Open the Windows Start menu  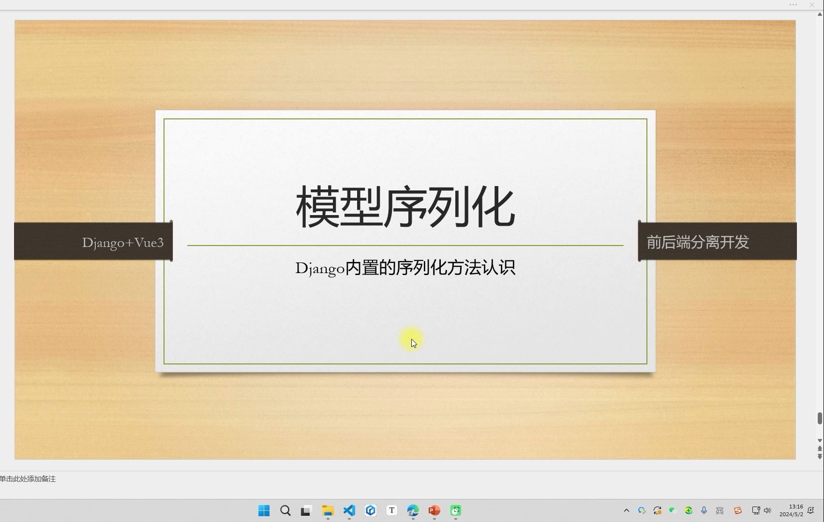pyautogui.click(x=264, y=511)
